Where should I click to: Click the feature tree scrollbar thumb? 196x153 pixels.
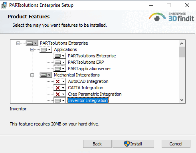[x=182, y=52]
